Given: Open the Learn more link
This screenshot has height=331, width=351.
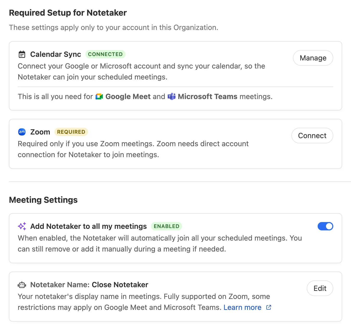Looking at the screenshot, I should pos(242,308).
